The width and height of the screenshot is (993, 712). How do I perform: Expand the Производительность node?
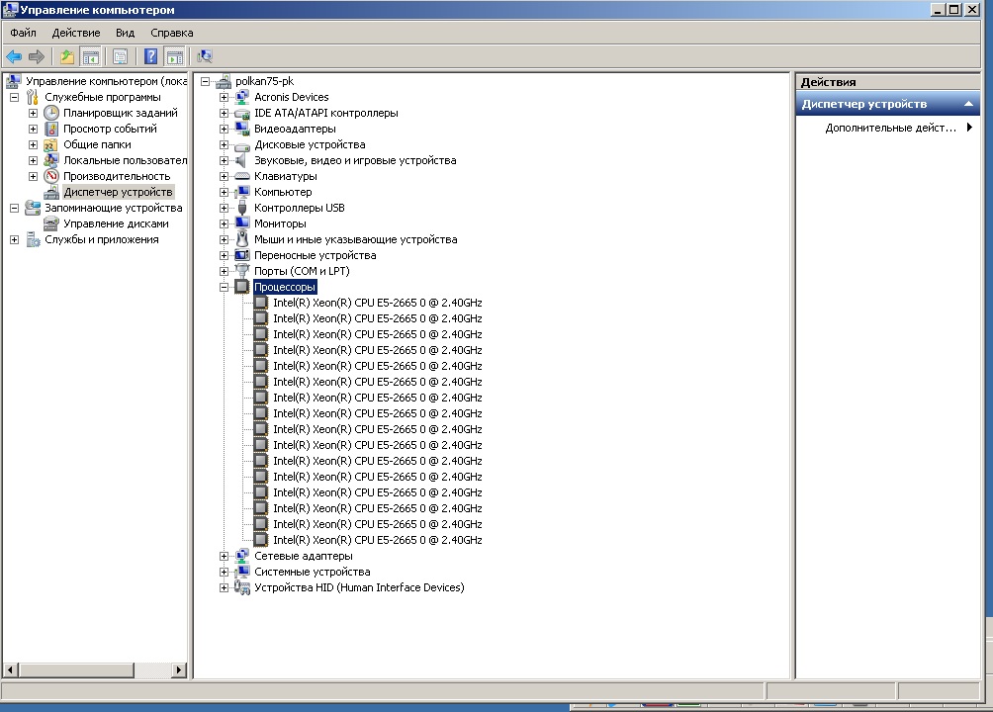pyautogui.click(x=33, y=177)
